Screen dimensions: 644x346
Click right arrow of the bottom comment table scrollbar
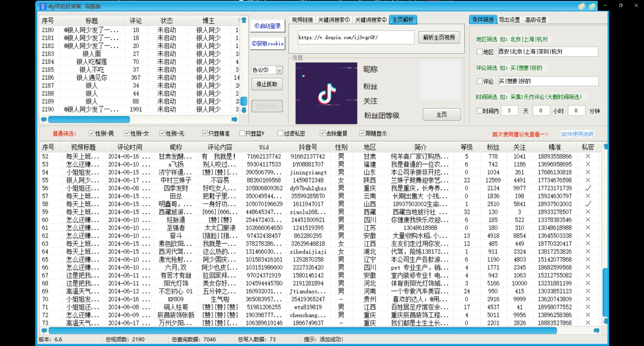click(597, 331)
